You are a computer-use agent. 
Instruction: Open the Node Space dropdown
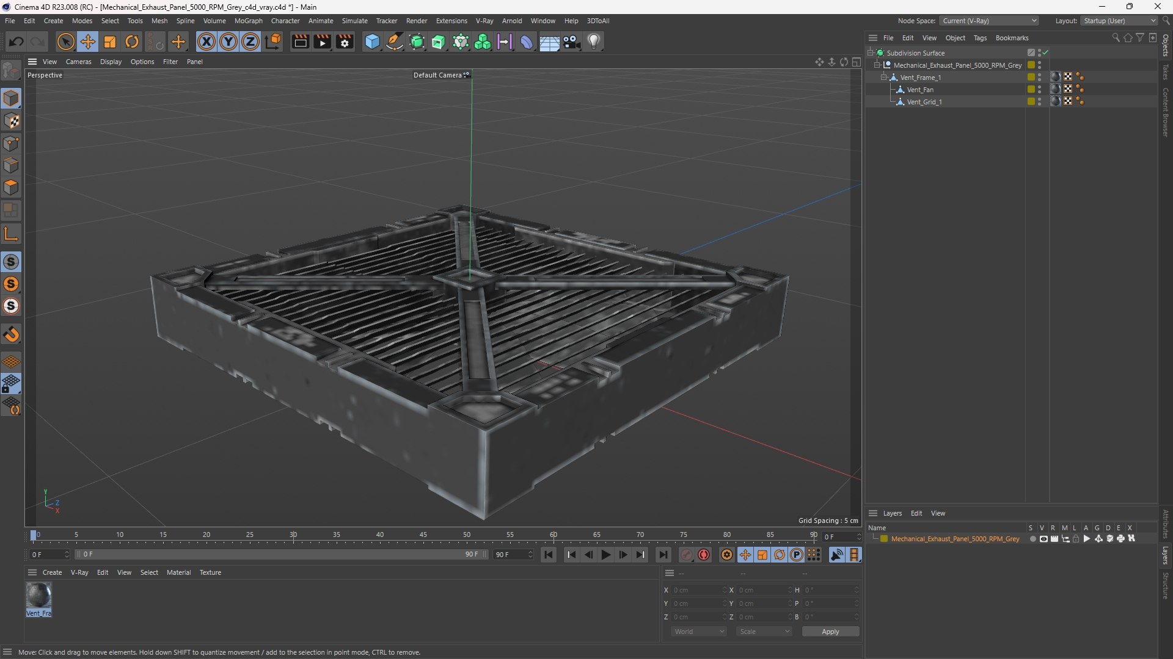(988, 21)
